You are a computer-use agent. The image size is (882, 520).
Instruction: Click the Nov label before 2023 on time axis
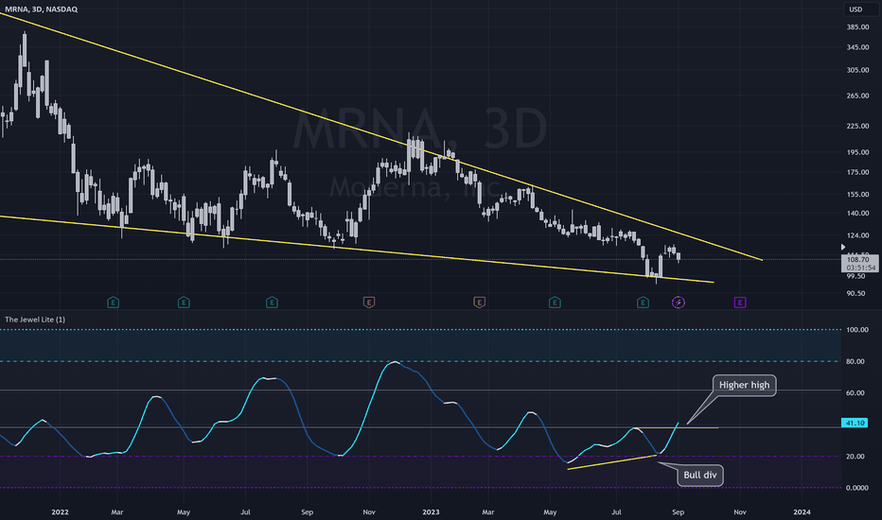click(x=369, y=512)
